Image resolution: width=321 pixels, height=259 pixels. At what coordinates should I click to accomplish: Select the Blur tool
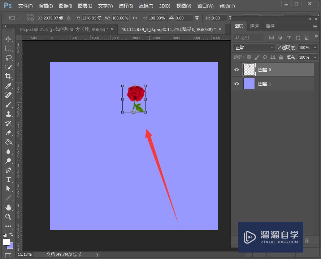8,151
